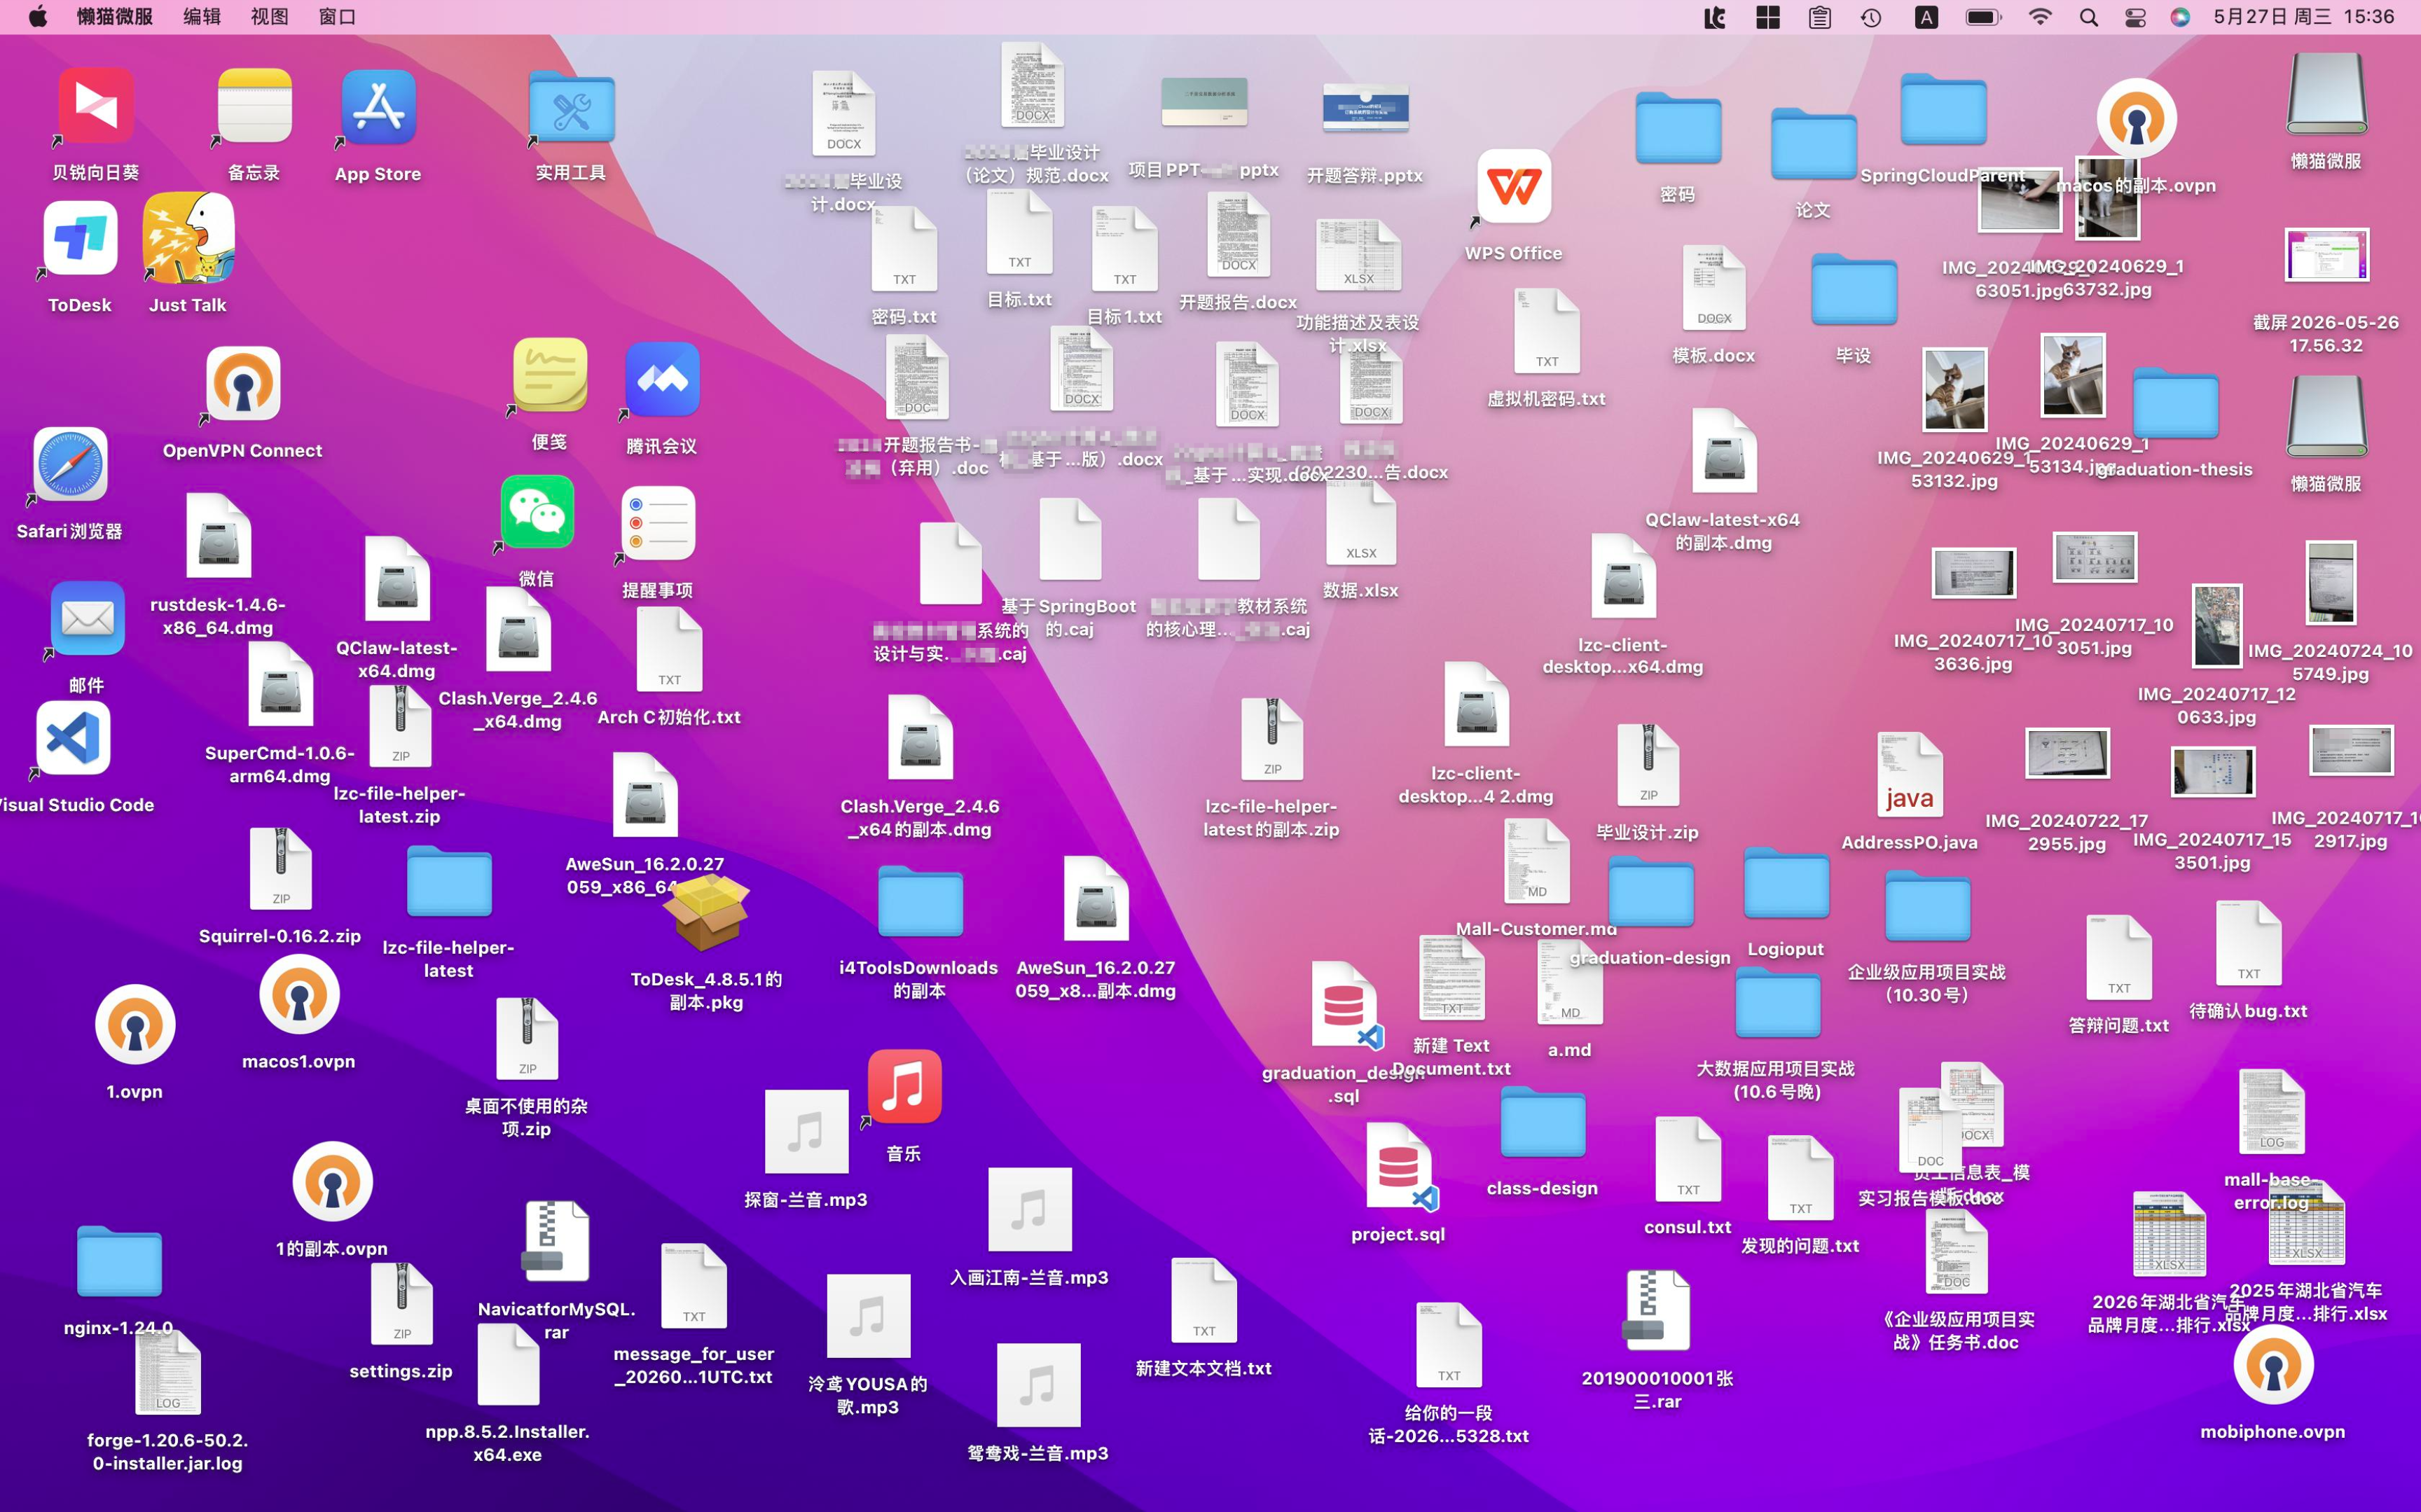This screenshot has height=1512, width=2421.
Task: Select the macos1.ovpn file
Action: (x=299, y=995)
